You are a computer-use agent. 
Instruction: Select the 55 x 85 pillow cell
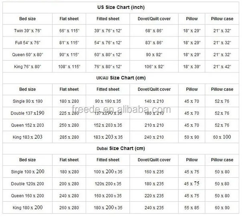click(x=192, y=208)
